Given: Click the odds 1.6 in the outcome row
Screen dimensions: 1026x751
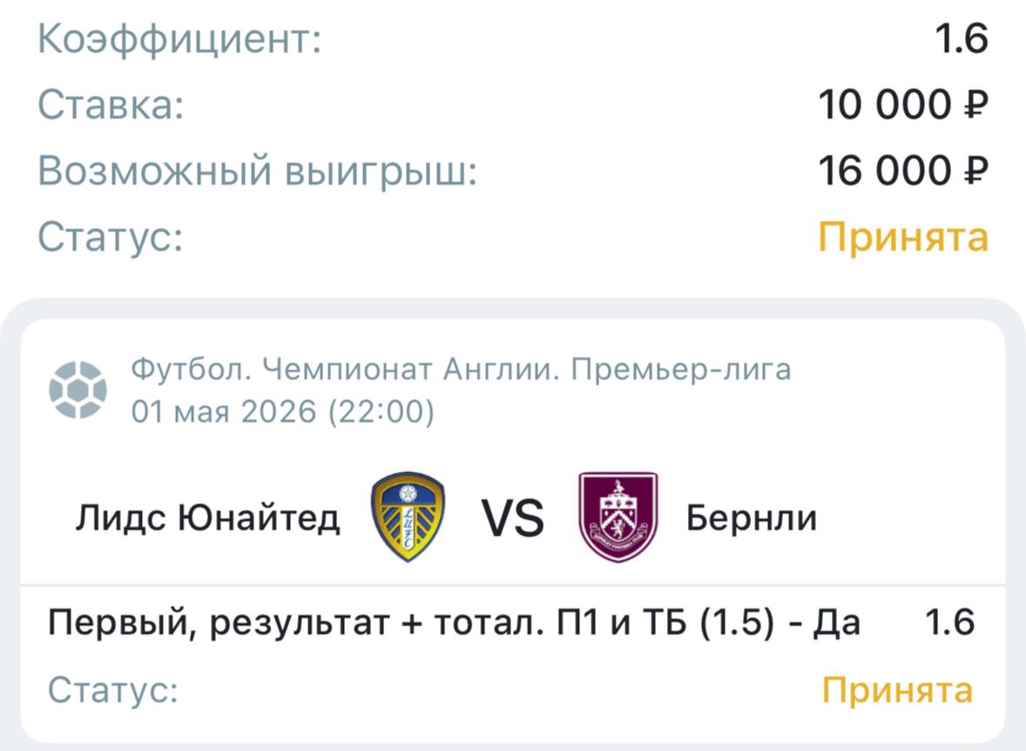Looking at the screenshot, I should click(x=949, y=622).
